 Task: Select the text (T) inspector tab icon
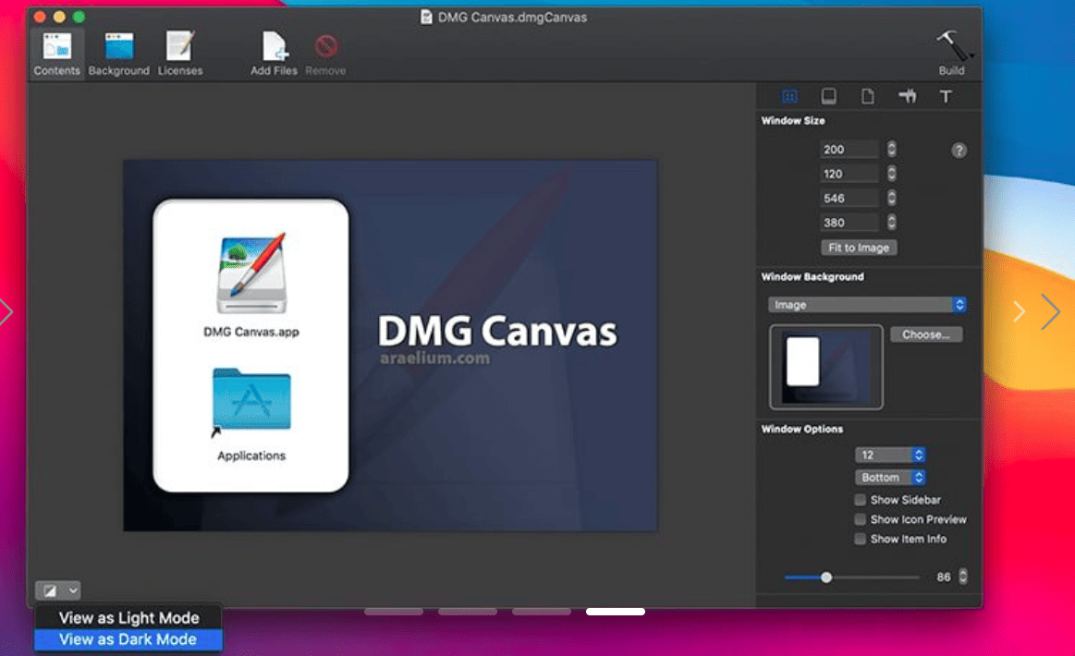point(946,97)
